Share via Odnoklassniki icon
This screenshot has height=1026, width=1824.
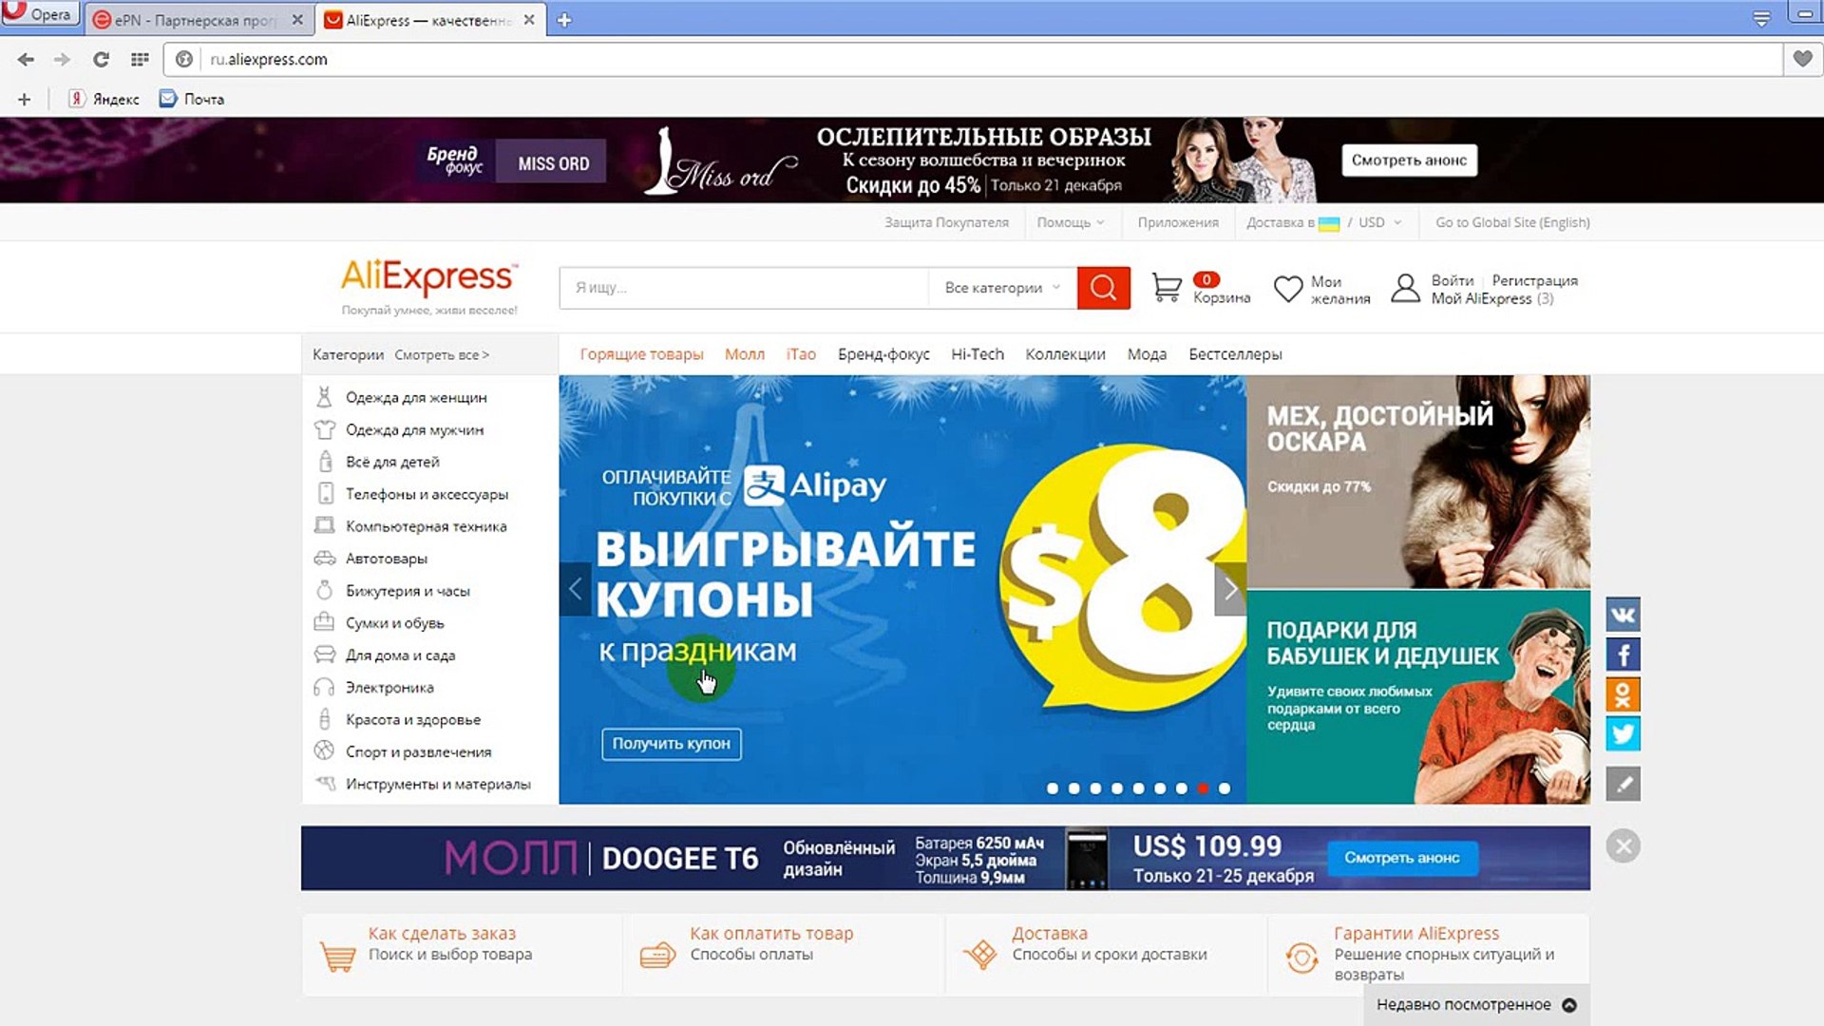(x=1623, y=694)
